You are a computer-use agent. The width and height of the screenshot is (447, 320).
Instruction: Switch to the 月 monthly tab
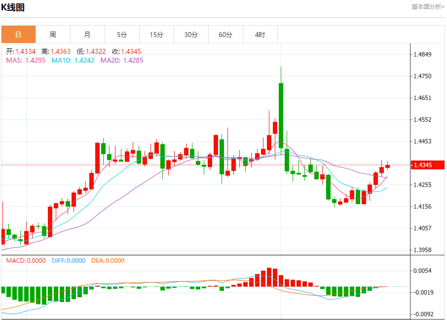(87, 35)
